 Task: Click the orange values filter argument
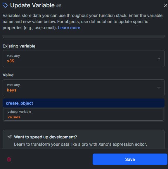14,117
